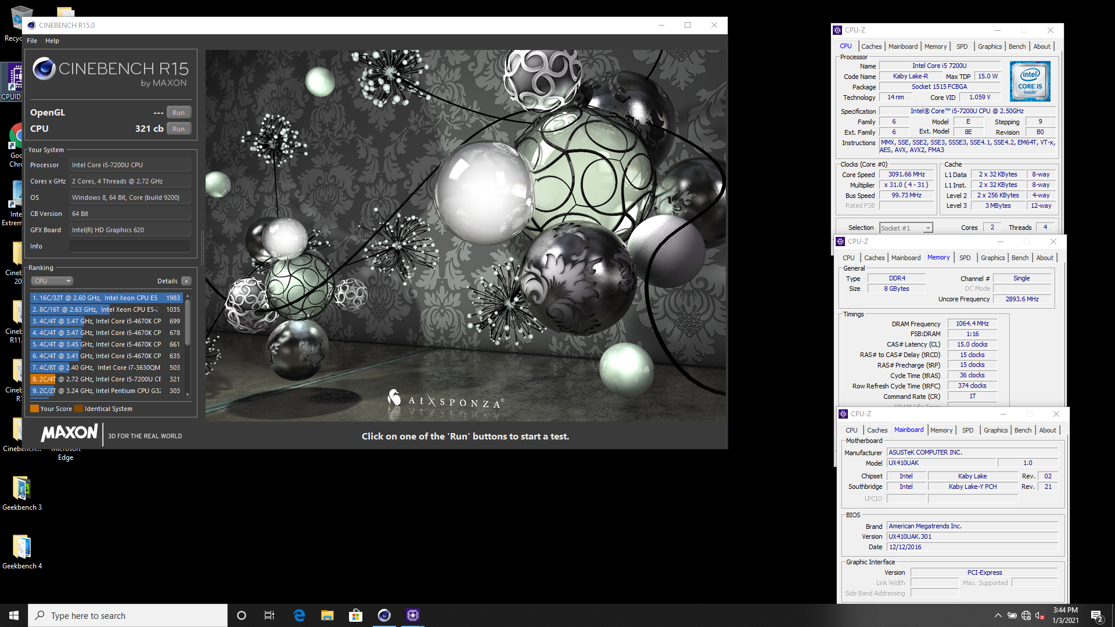Open the Help menu in Cinebench
This screenshot has height=627, width=1115.
(52, 41)
